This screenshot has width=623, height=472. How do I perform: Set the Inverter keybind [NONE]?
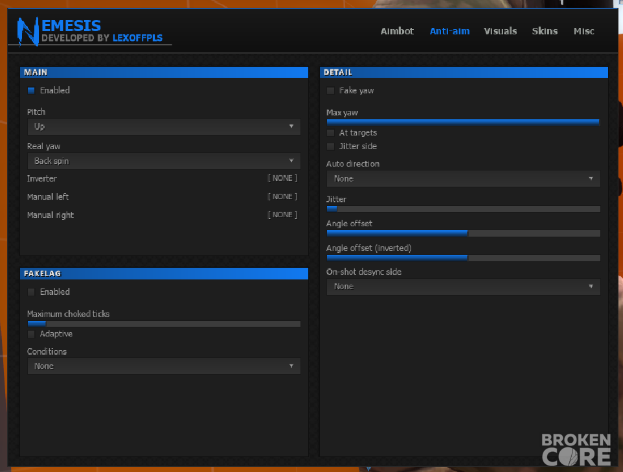pyautogui.click(x=282, y=178)
